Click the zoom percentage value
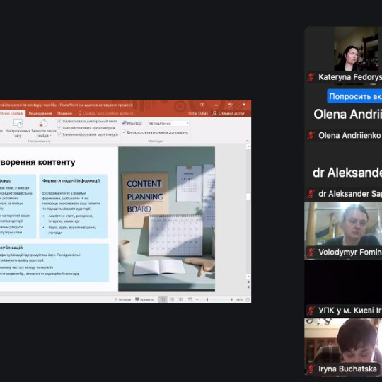Image resolution: width=382 pixels, height=382 pixels. click(x=240, y=299)
